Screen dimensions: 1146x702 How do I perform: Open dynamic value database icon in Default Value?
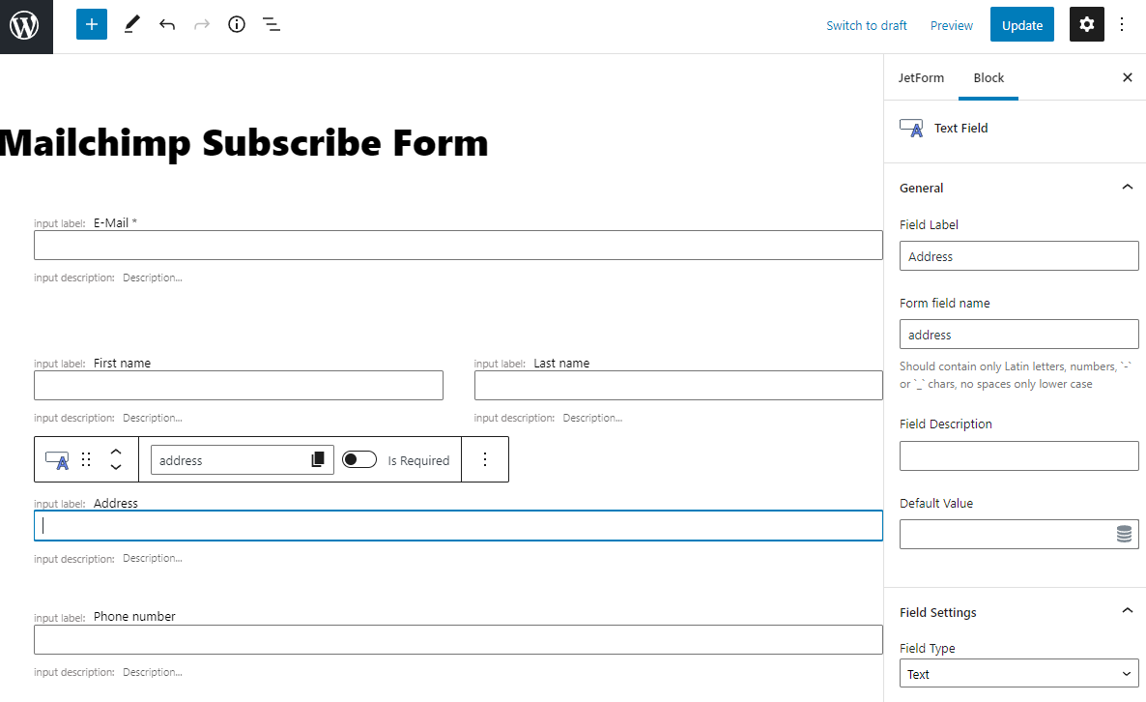(1124, 535)
